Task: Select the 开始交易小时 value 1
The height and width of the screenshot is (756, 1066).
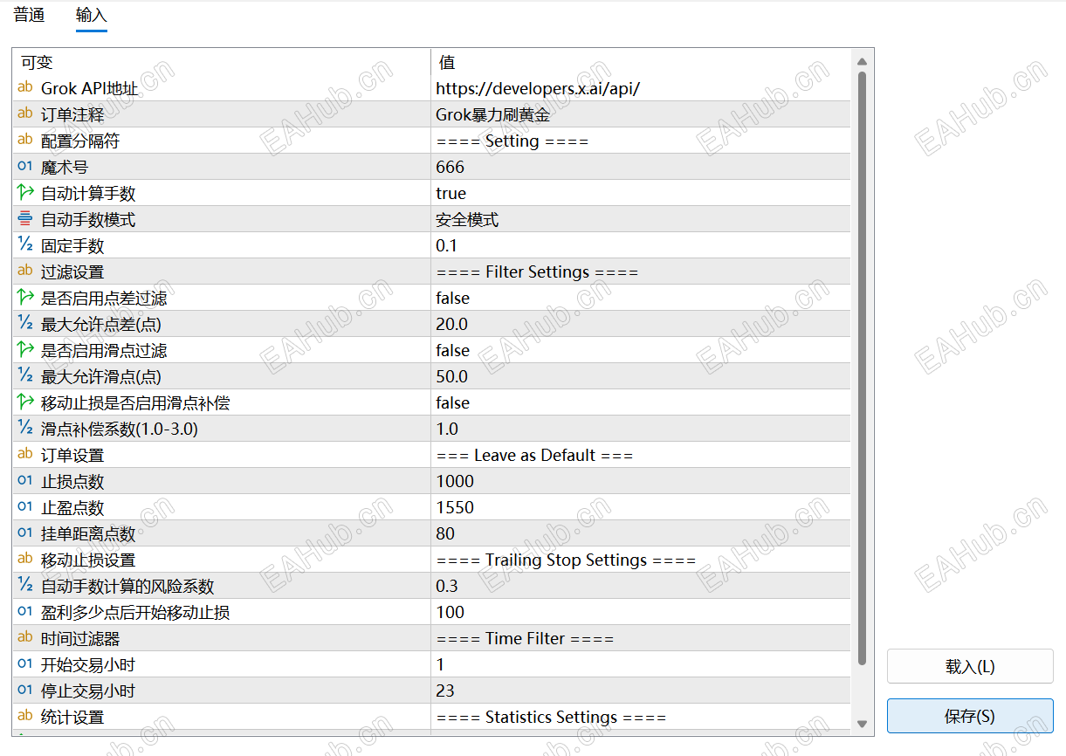Action: coord(641,664)
